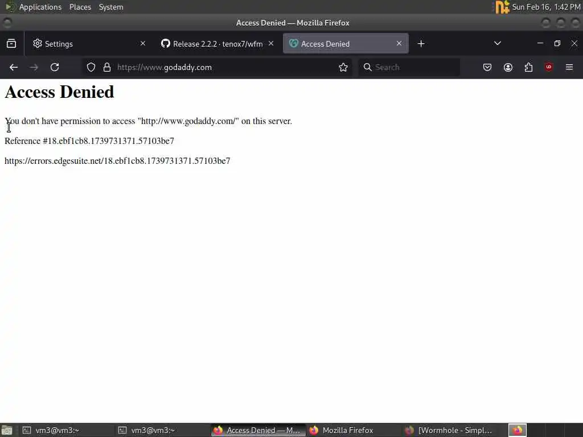Open the Firefox View tab-history icon
The width and height of the screenshot is (583, 437).
[x=11, y=43]
